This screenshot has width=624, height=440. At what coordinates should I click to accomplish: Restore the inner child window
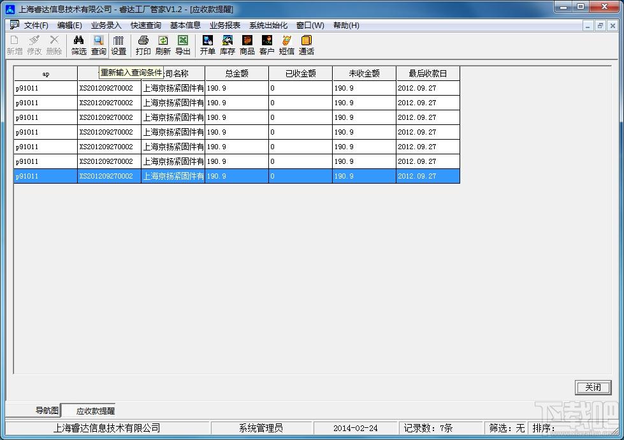pos(600,26)
